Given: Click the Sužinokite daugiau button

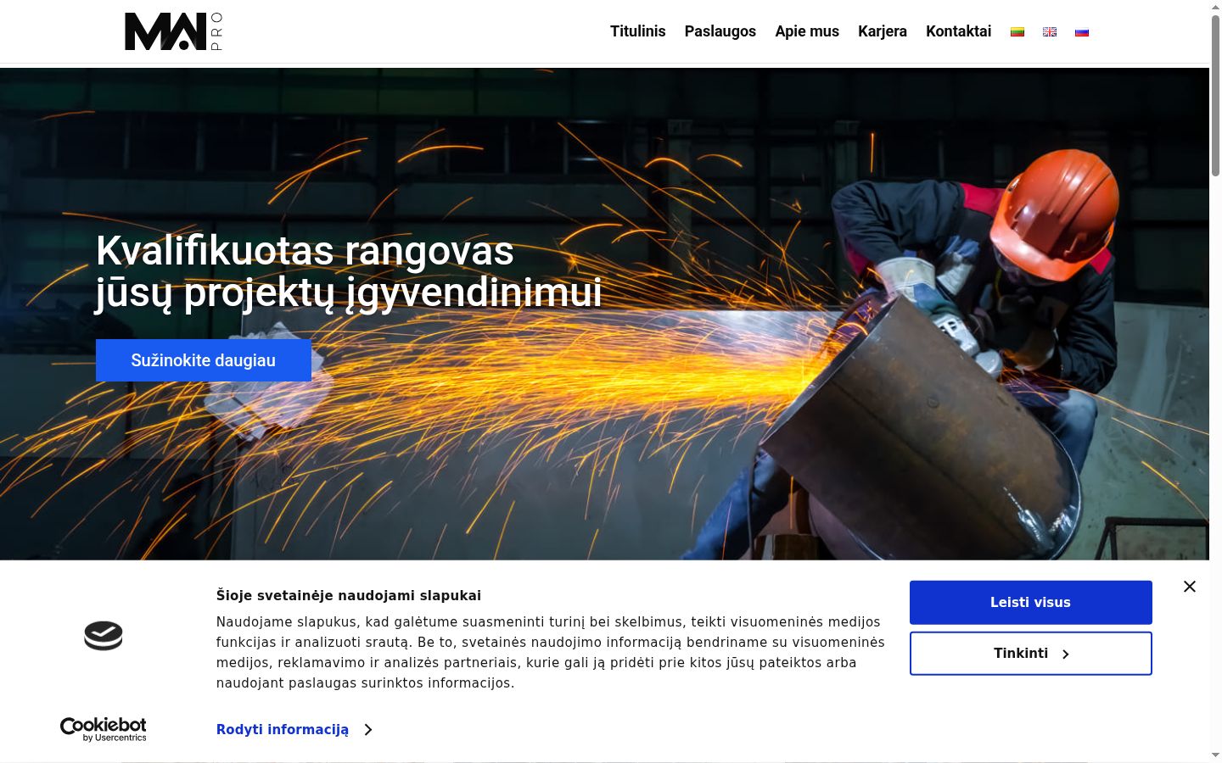Looking at the screenshot, I should coord(204,360).
